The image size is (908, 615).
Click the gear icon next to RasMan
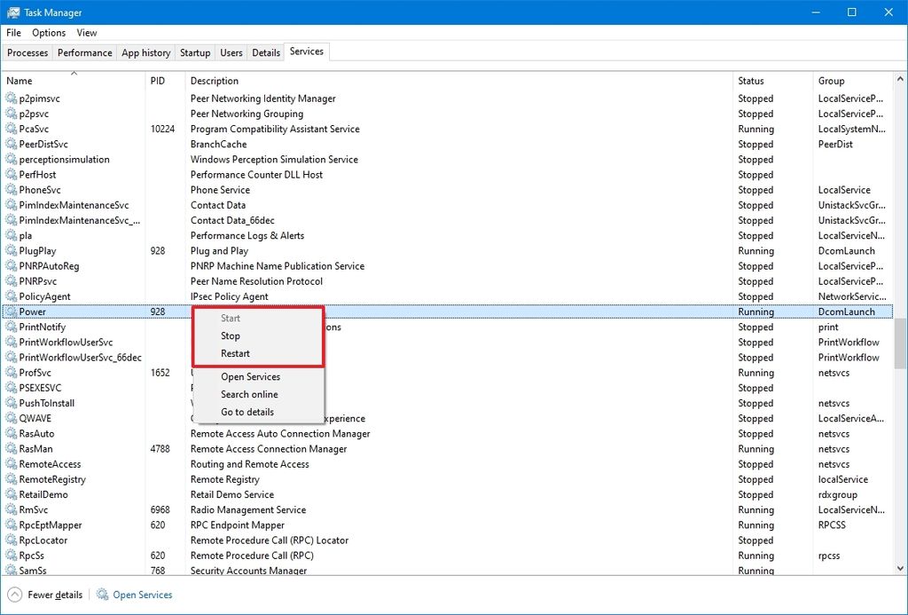click(11, 448)
